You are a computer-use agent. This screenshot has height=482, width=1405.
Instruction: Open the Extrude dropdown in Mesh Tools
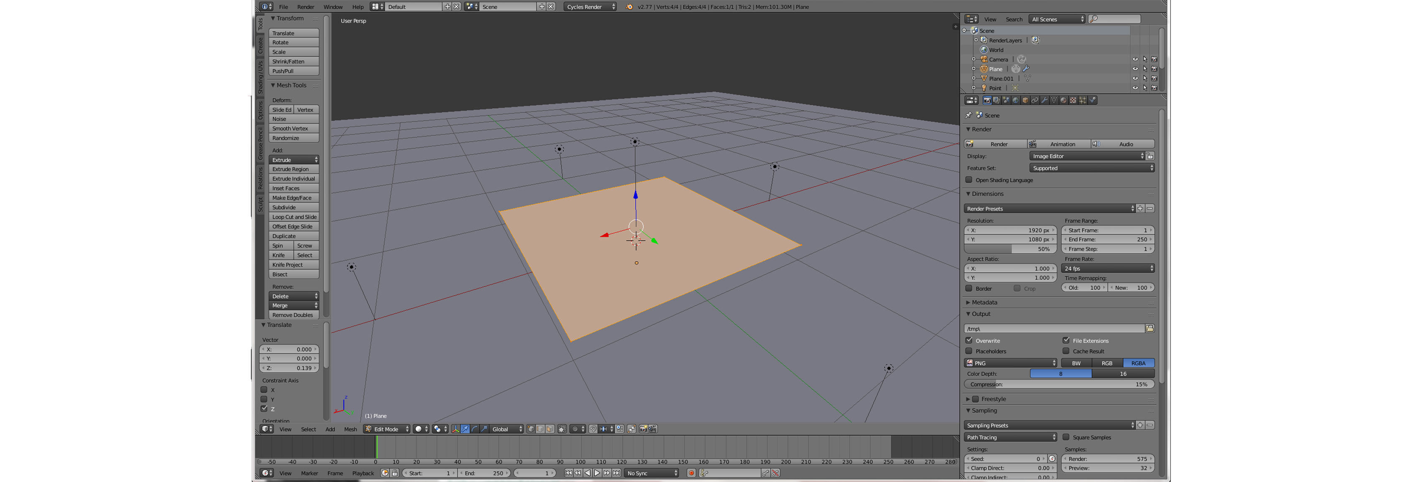click(x=294, y=160)
